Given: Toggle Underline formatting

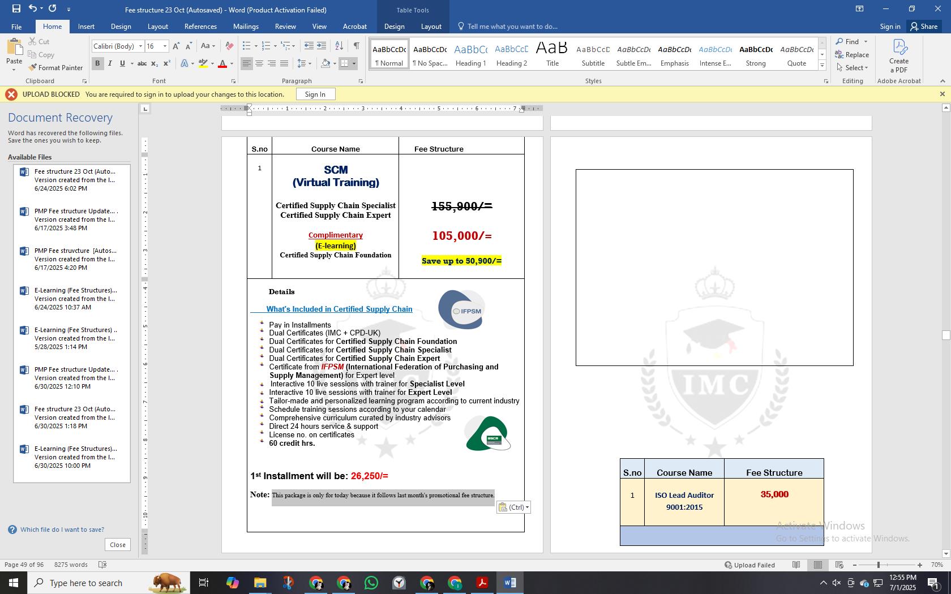Looking at the screenshot, I should (122, 63).
